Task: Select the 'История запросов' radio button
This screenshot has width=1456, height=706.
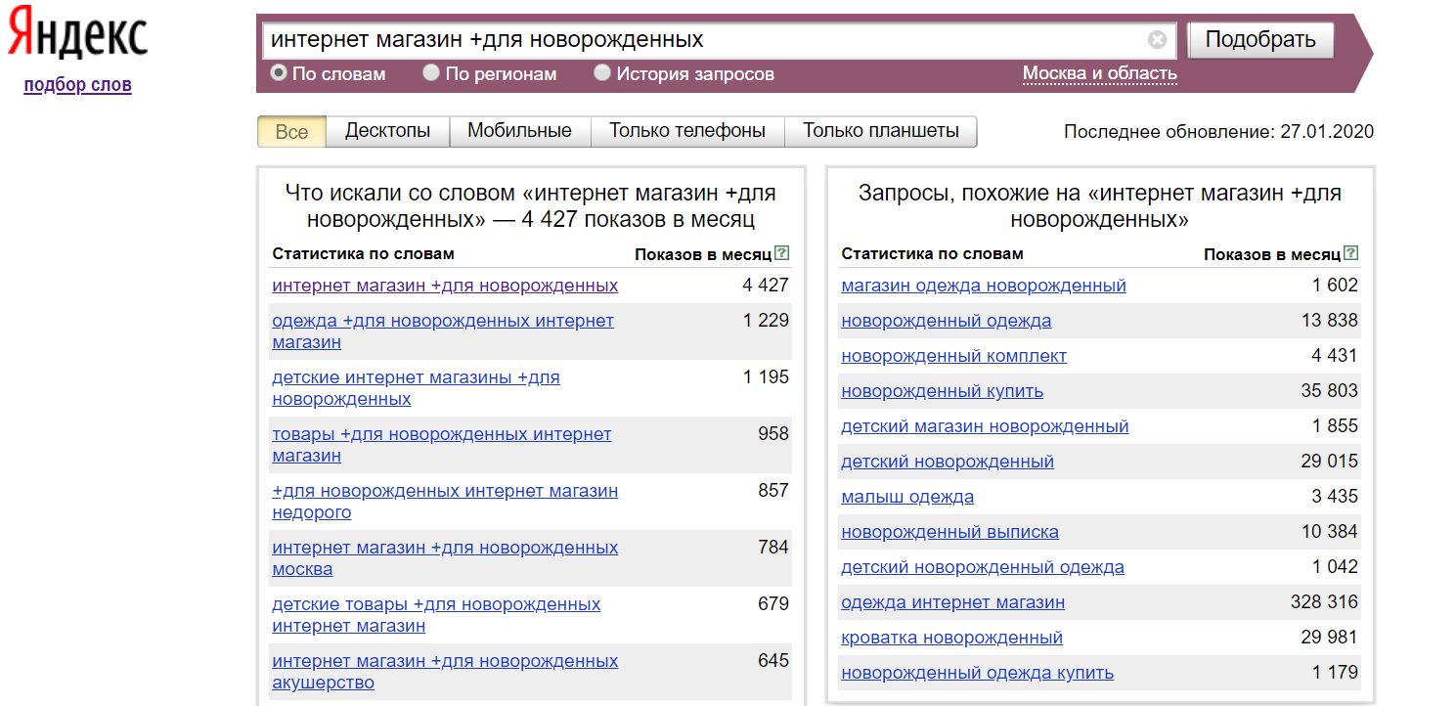Action: pyautogui.click(x=602, y=72)
